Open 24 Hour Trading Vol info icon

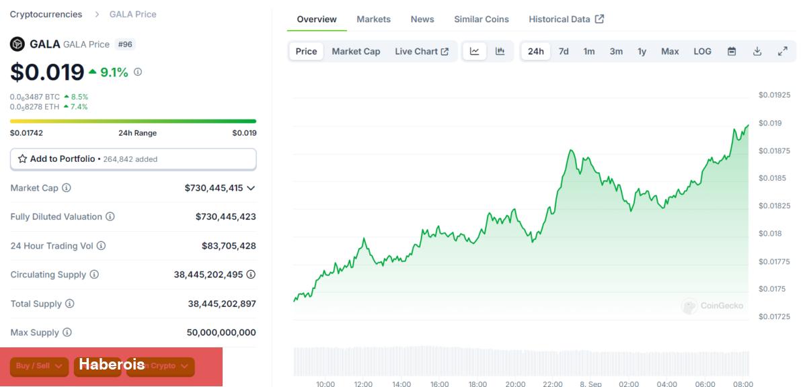(x=101, y=246)
